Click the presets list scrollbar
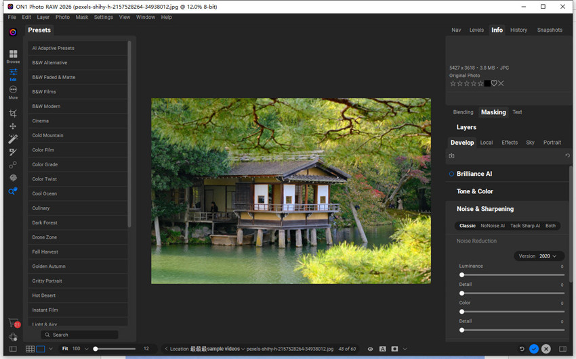576x359 pixels. pyautogui.click(x=129, y=134)
